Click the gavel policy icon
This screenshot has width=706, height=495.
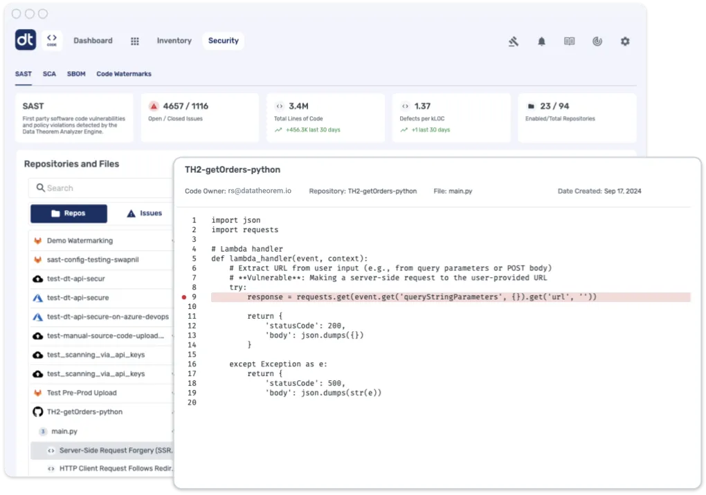coord(514,41)
